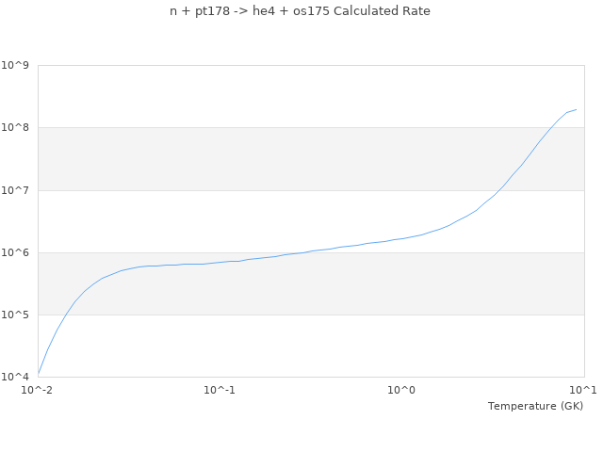Click the blue curve above the 10^0 tick
This screenshot has width=603, height=452.
(x=402, y=238)
